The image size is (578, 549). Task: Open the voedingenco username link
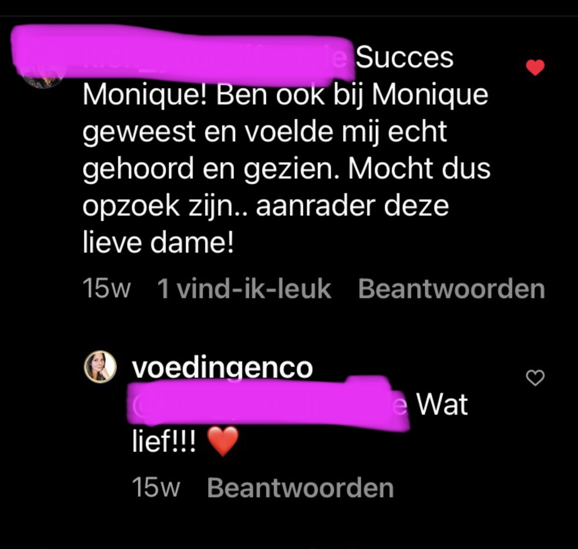[222, 367]
